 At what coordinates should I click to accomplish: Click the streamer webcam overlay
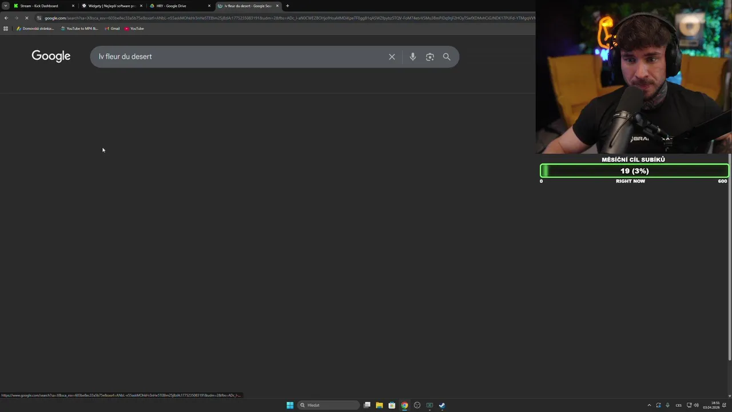click(x=634, y=77)
